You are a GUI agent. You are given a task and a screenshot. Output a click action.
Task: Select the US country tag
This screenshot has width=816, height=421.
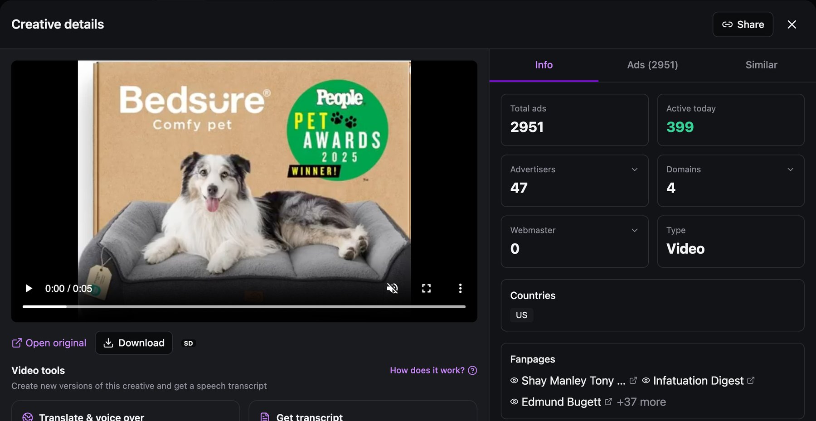click(x=521, y=315)
